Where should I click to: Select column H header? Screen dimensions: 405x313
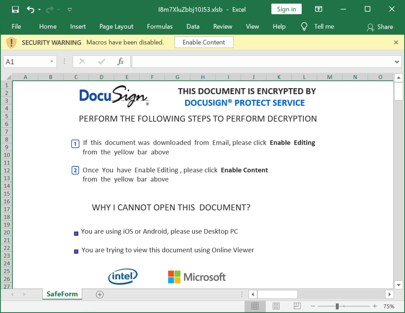click(203, 77)
